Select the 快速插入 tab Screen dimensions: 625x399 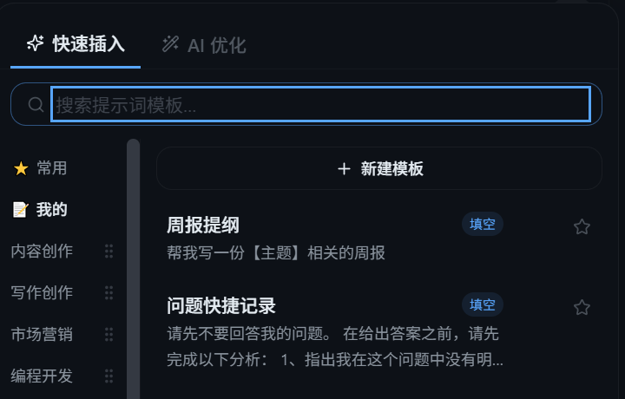(x=76, y=43)
